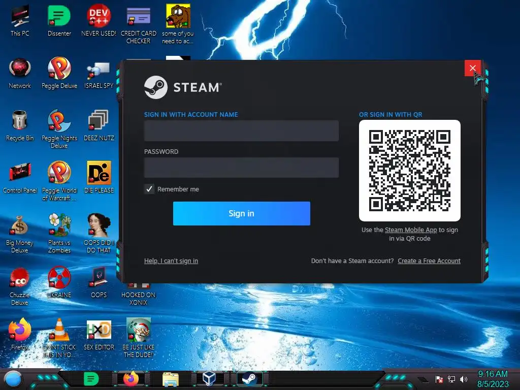Viewport: 520px width, 390px height.
Task: Open the Dissenter desktop icon
Action: pyautogui.click(x=59, y=20)
